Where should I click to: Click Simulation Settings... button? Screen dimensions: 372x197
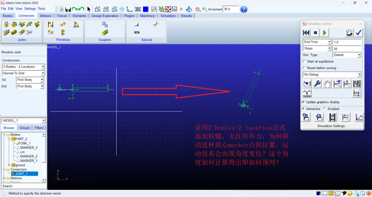point(332,126)
